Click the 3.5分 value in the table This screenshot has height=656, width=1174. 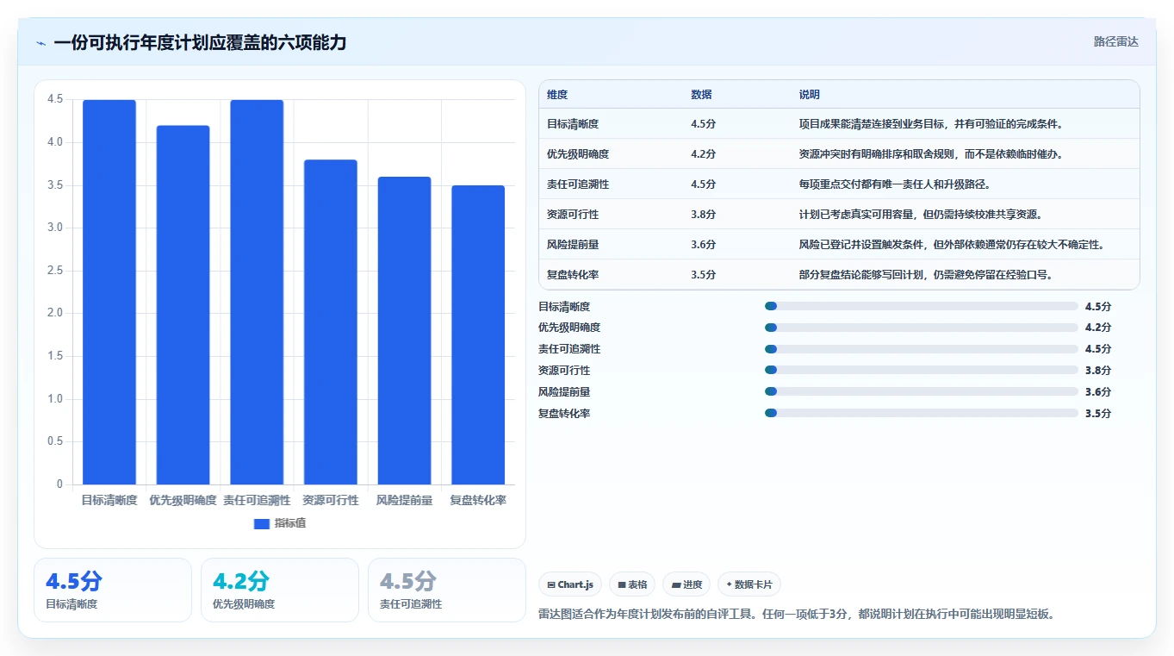704,275
